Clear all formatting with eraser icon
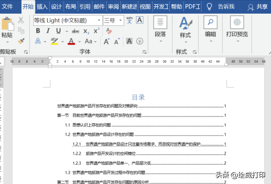The image size is (271, 184). click(x=109, y=31)
